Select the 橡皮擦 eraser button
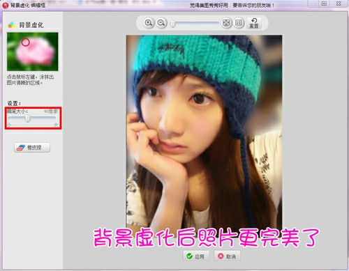Screen dimensions: 349x271 tap(32, 148)
